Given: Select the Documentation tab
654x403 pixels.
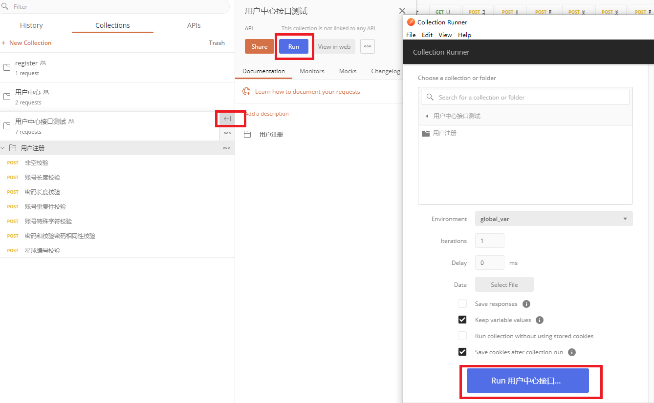Looking at the screenshot, I should 263,71.
